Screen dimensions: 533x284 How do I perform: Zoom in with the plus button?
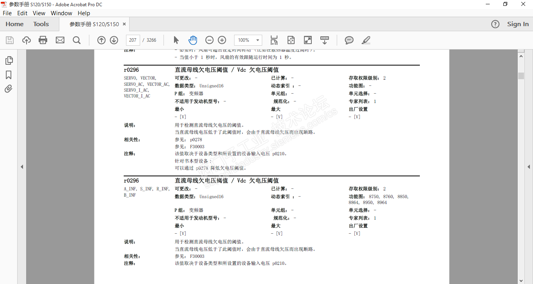222,40
